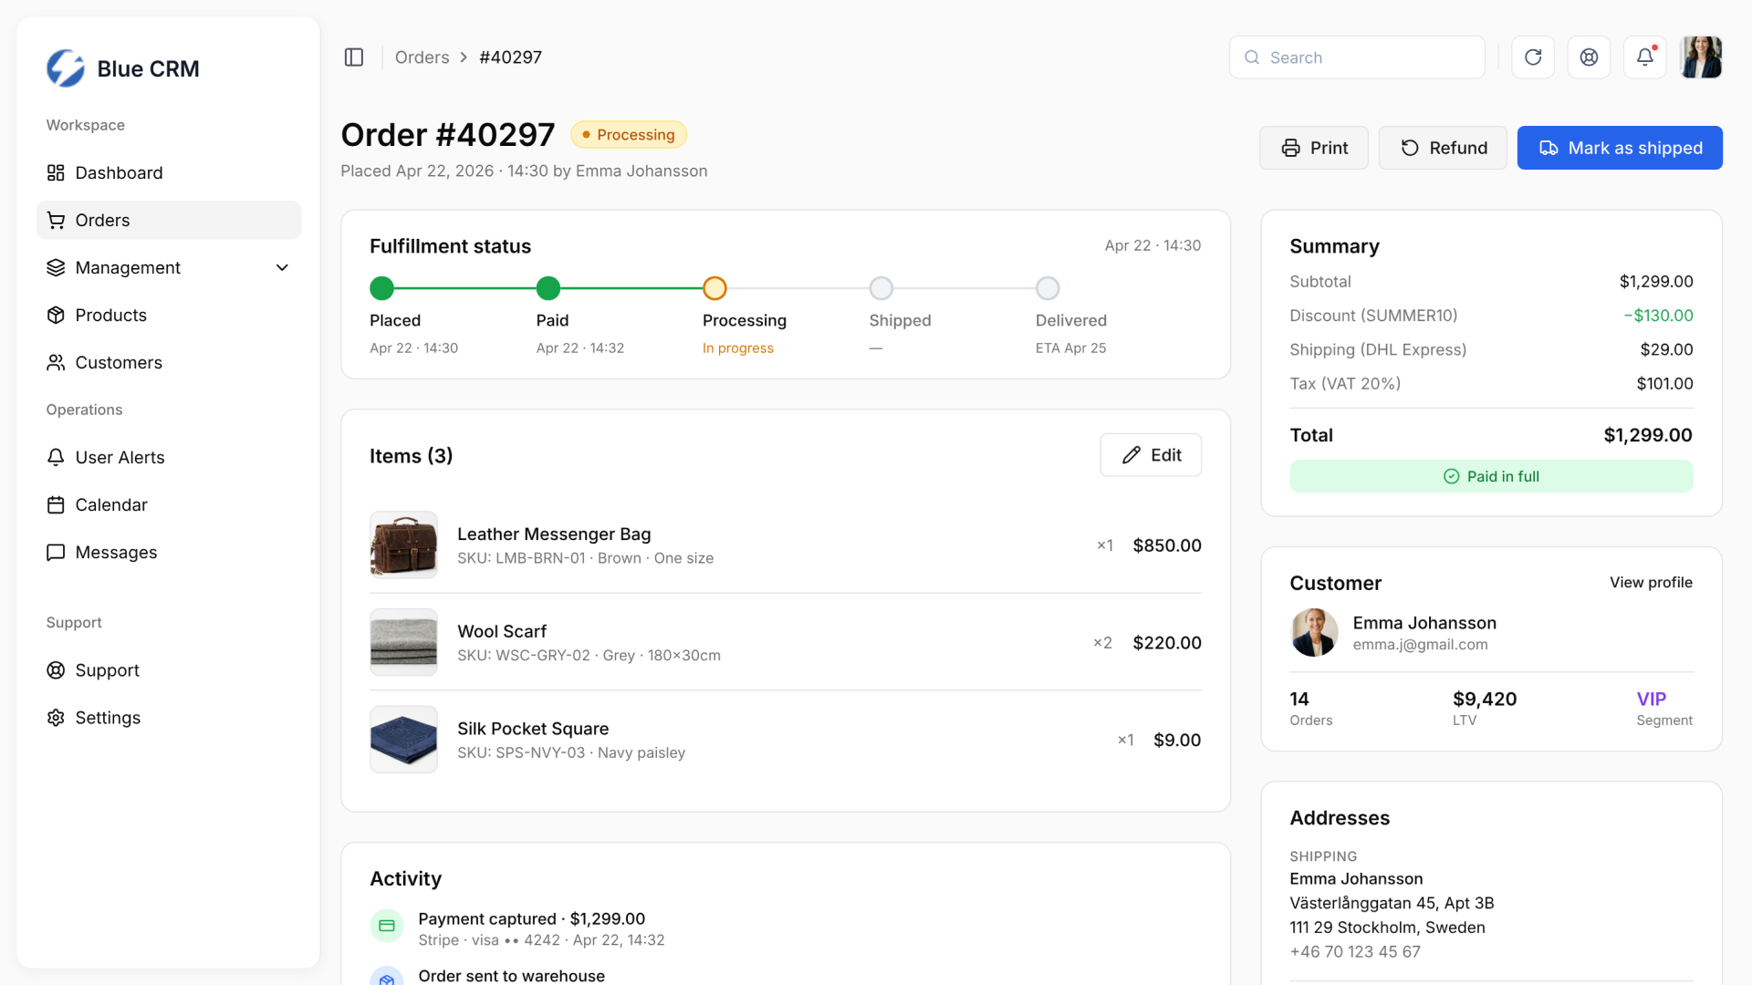Click the refresh icon in top bar
The image size is (1752, 985).
coord(1533,57)
